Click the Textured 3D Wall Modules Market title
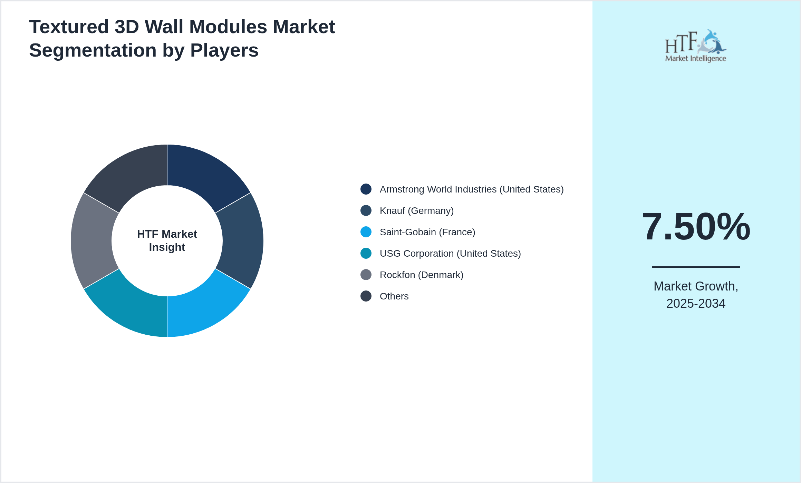 click(x=182, y=38)
